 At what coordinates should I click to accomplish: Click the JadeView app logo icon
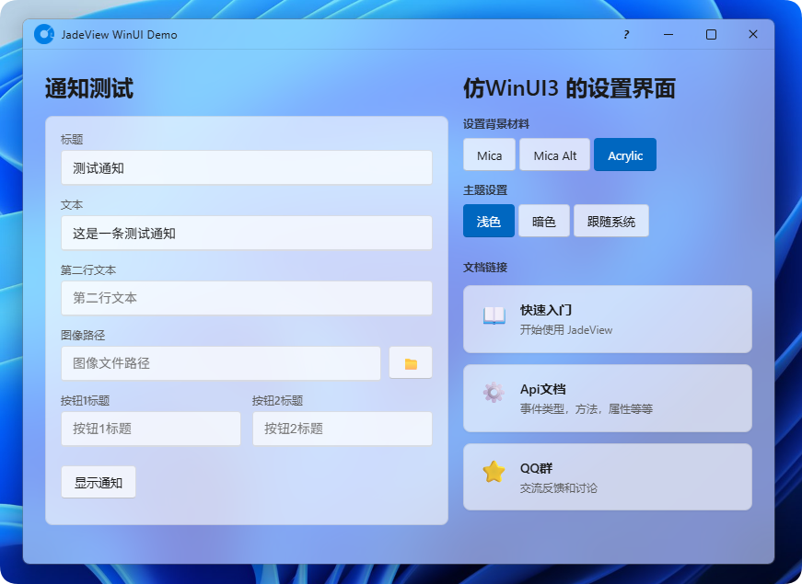43,34
